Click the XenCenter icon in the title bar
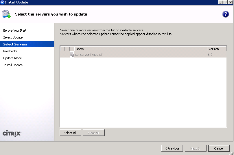Viewport: 234px width, 155px height. point(3,2)
